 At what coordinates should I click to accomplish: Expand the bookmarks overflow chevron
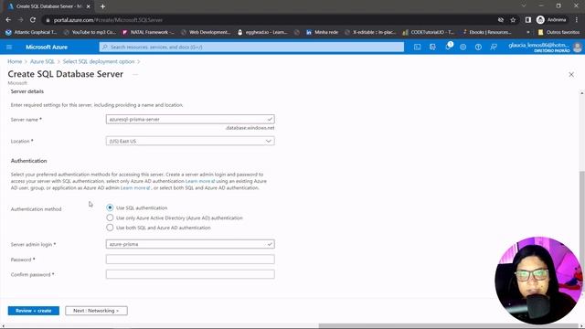click(x=528, y=33)
